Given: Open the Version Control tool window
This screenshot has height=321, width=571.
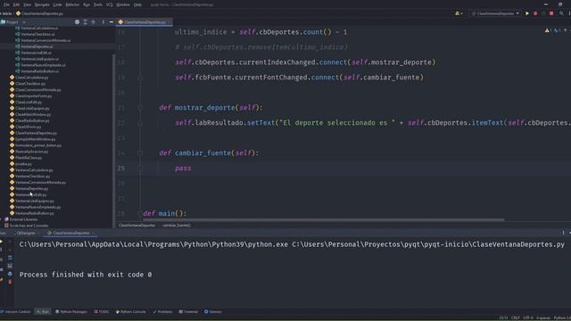Looking at the screenshot, I should point(15,312).
